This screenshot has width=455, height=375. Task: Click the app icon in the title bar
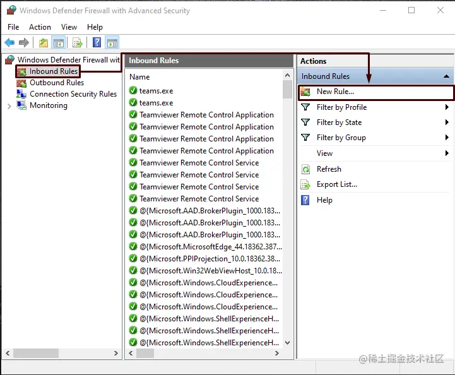pyautogui.click(x=11, y=10)
